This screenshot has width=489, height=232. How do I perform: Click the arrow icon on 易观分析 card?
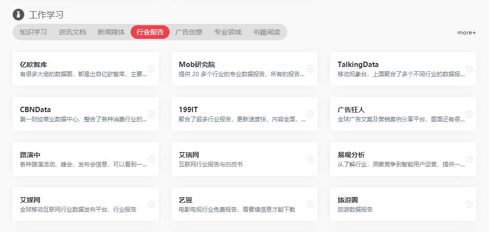[x=469, y=159]
